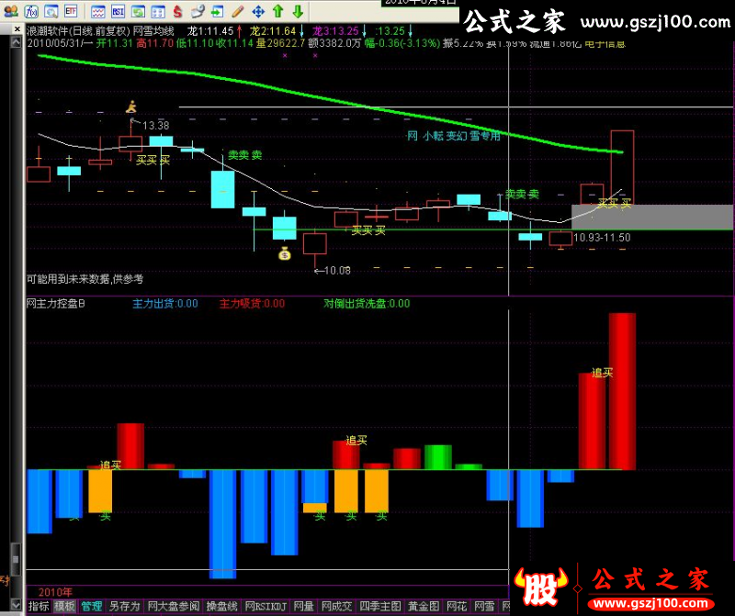Click the green down arrow icon

coord(298,11)
